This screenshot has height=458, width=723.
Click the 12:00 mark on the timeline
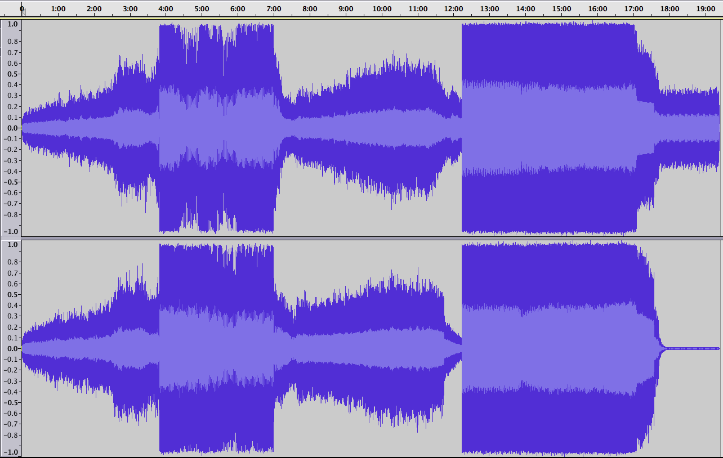tap(454, 9)
